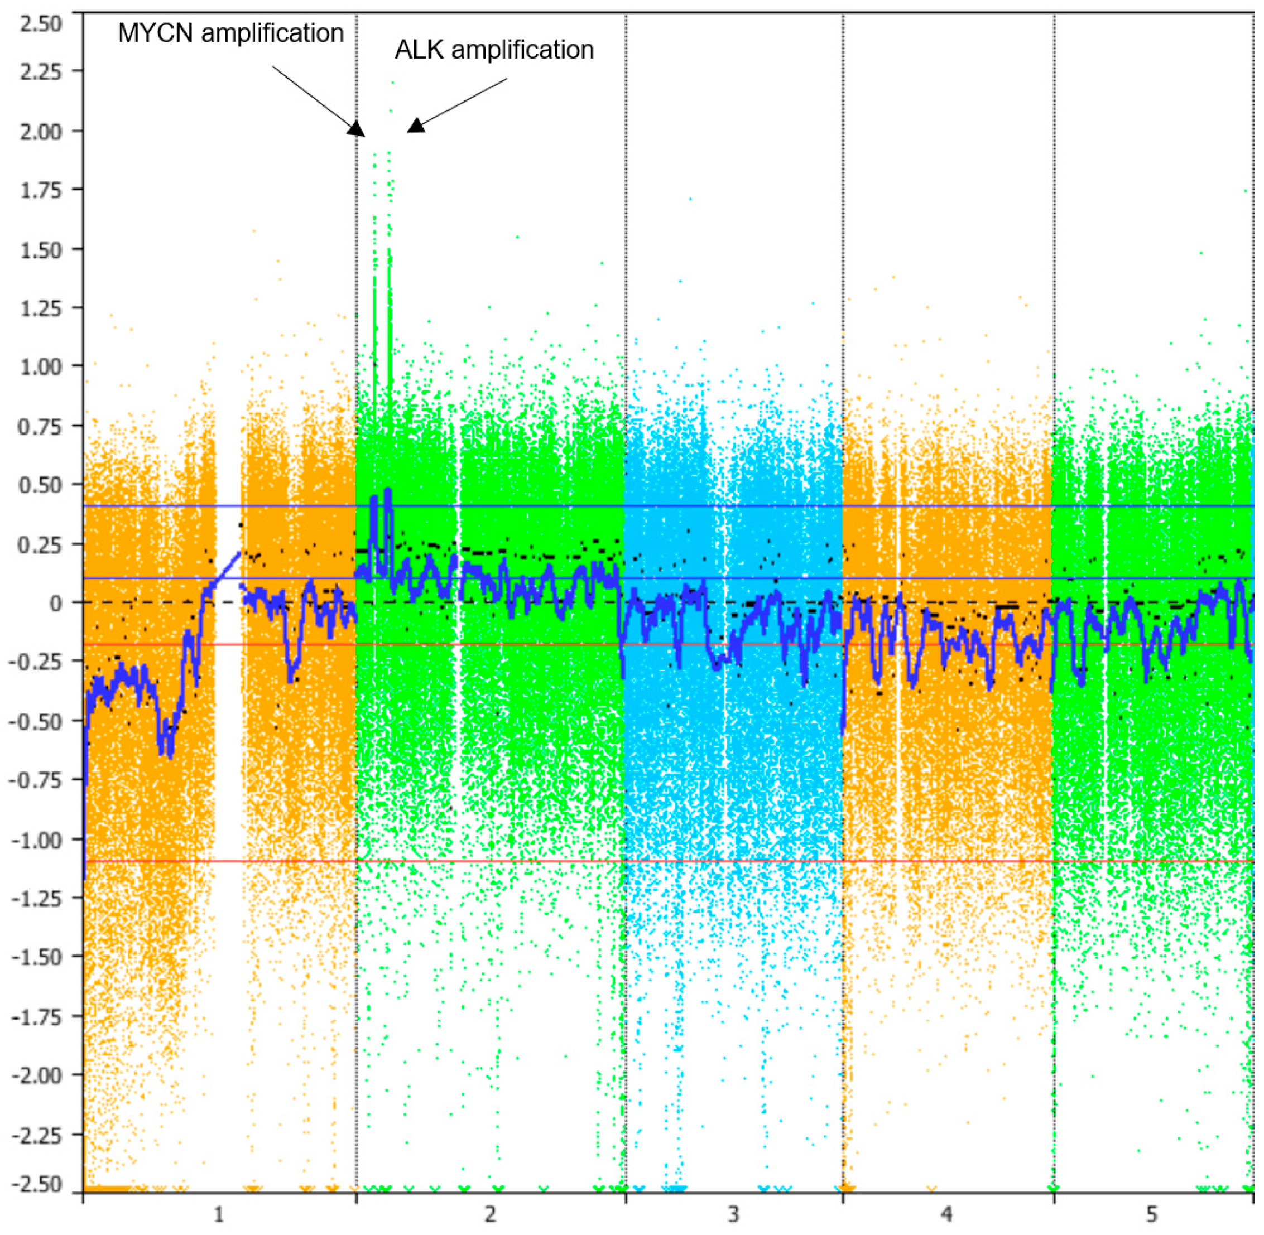Click the tall green MYCN spike
The image size is (1264, 1235).
coord(374,324)
